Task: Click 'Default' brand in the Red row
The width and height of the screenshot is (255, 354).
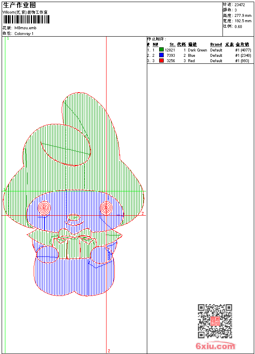Action: pos(216,61)
